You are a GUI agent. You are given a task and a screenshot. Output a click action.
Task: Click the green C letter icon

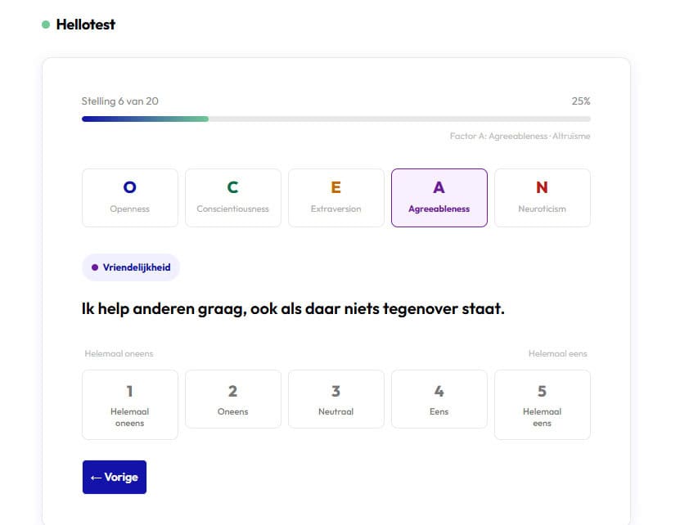pos(233,188)
